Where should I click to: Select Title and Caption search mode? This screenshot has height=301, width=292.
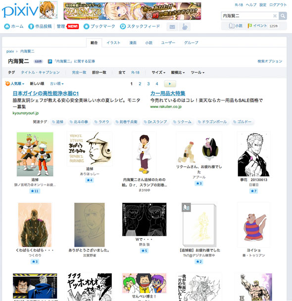click(40, 72)
